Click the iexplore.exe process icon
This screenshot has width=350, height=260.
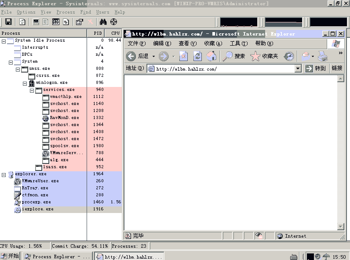coord(18,209)
